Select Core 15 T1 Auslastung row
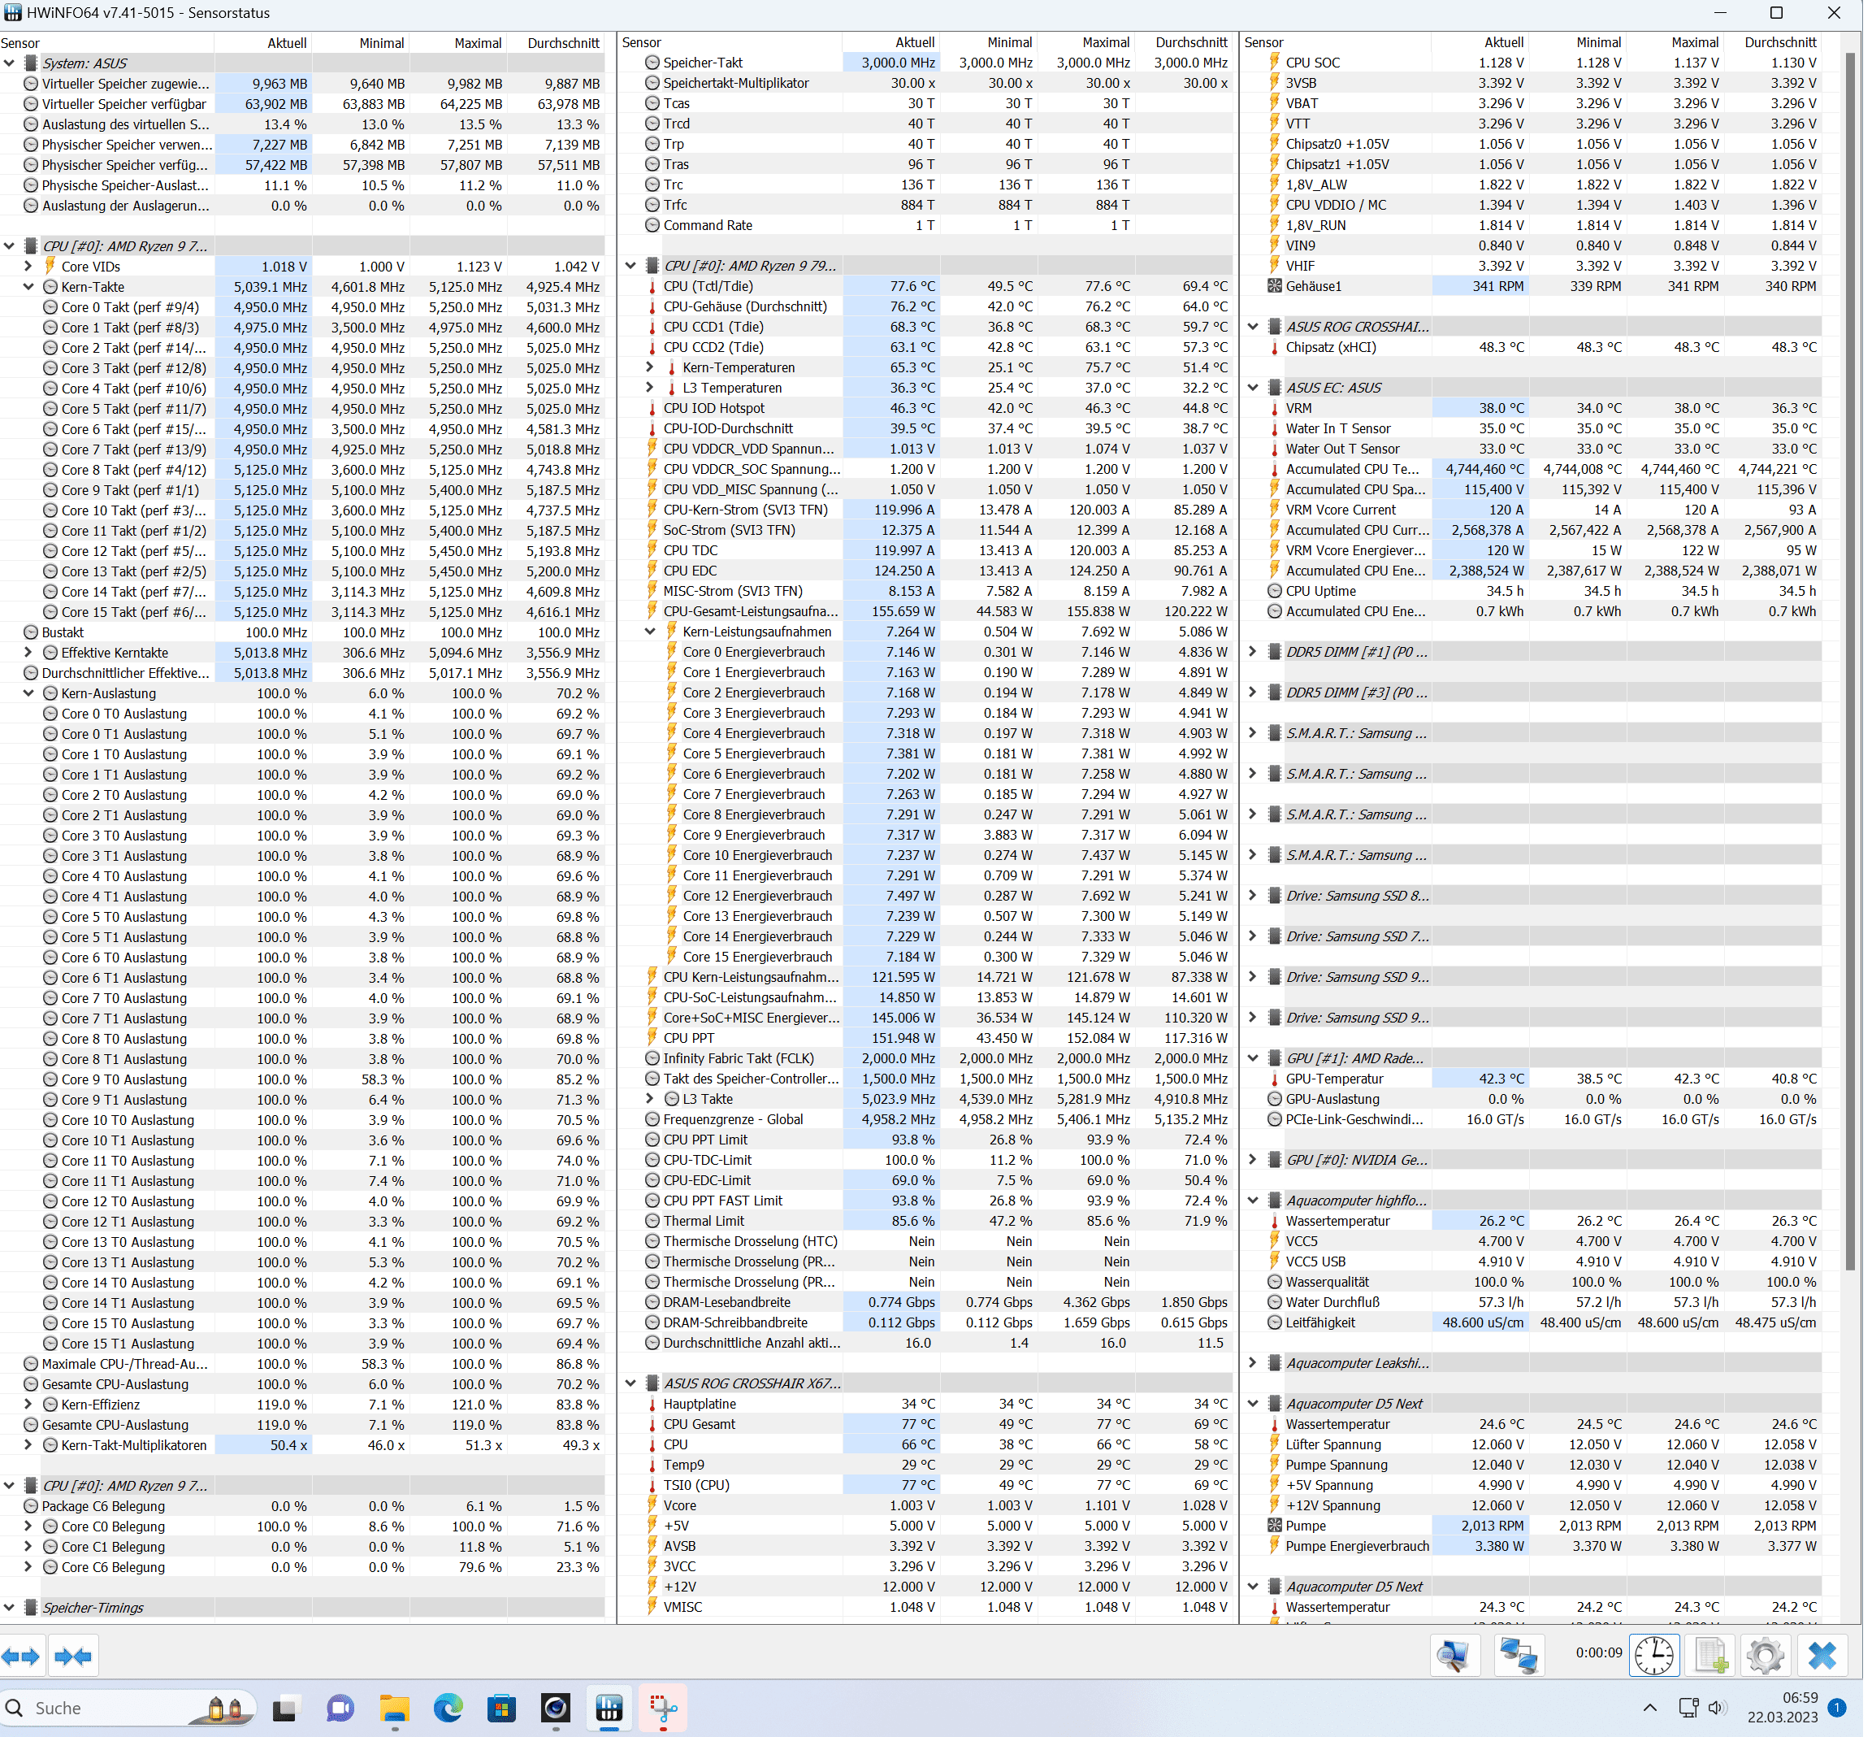Screen dimensions: 1872x1737 (x=301, y=1344)
